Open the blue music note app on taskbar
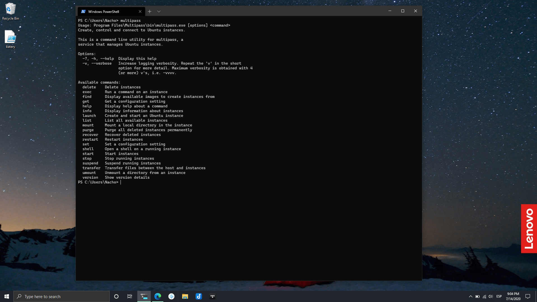537x302 pixels. [199, 296]
